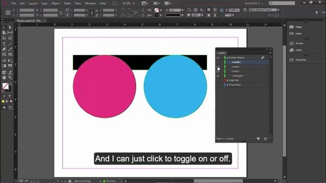Open the Window menu

tap(90, 4)
